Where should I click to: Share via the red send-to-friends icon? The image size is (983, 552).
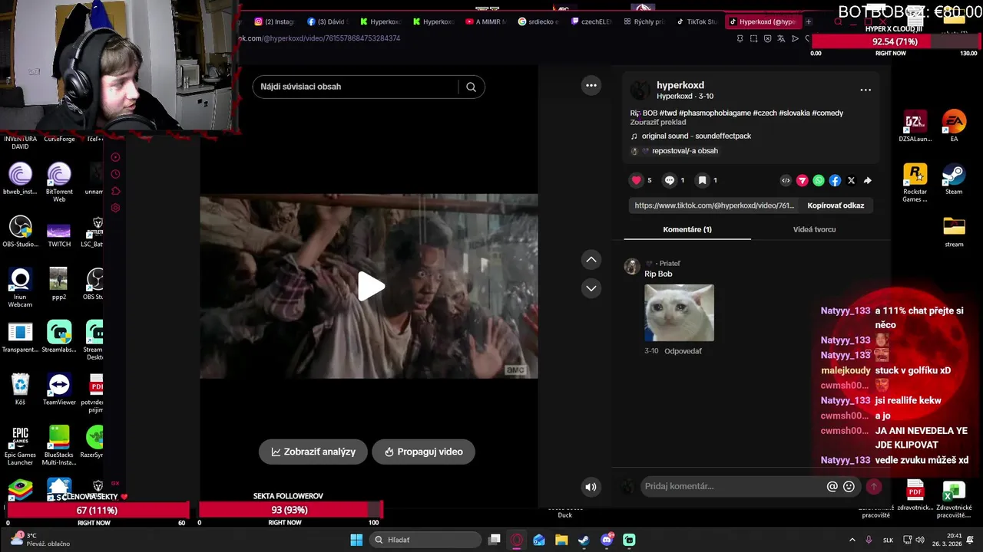802,181
